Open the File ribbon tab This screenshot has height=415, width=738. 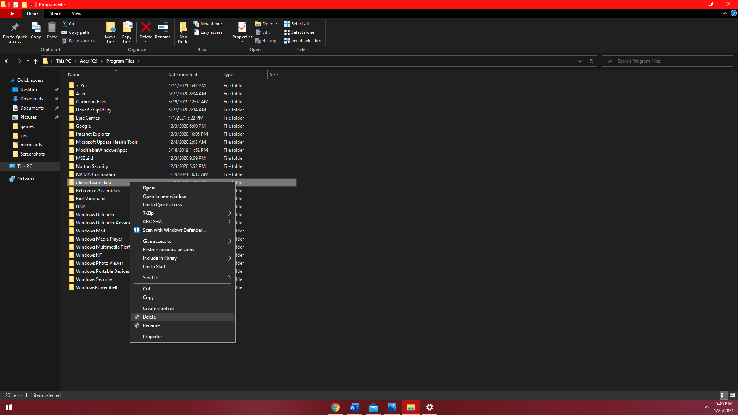point(11,13)
